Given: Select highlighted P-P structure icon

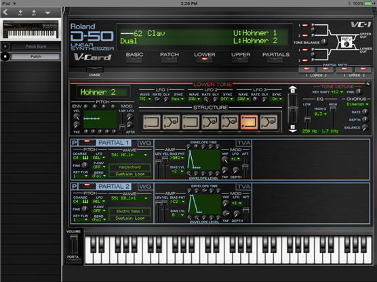Looking at the screenshot, I should [x=249, y=122].
